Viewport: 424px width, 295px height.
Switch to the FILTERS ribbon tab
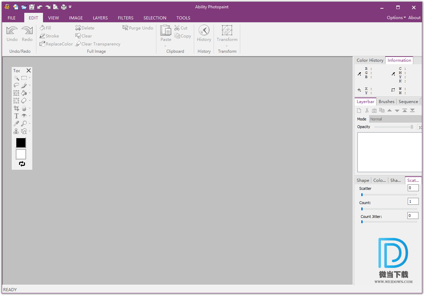pos(126,18)
